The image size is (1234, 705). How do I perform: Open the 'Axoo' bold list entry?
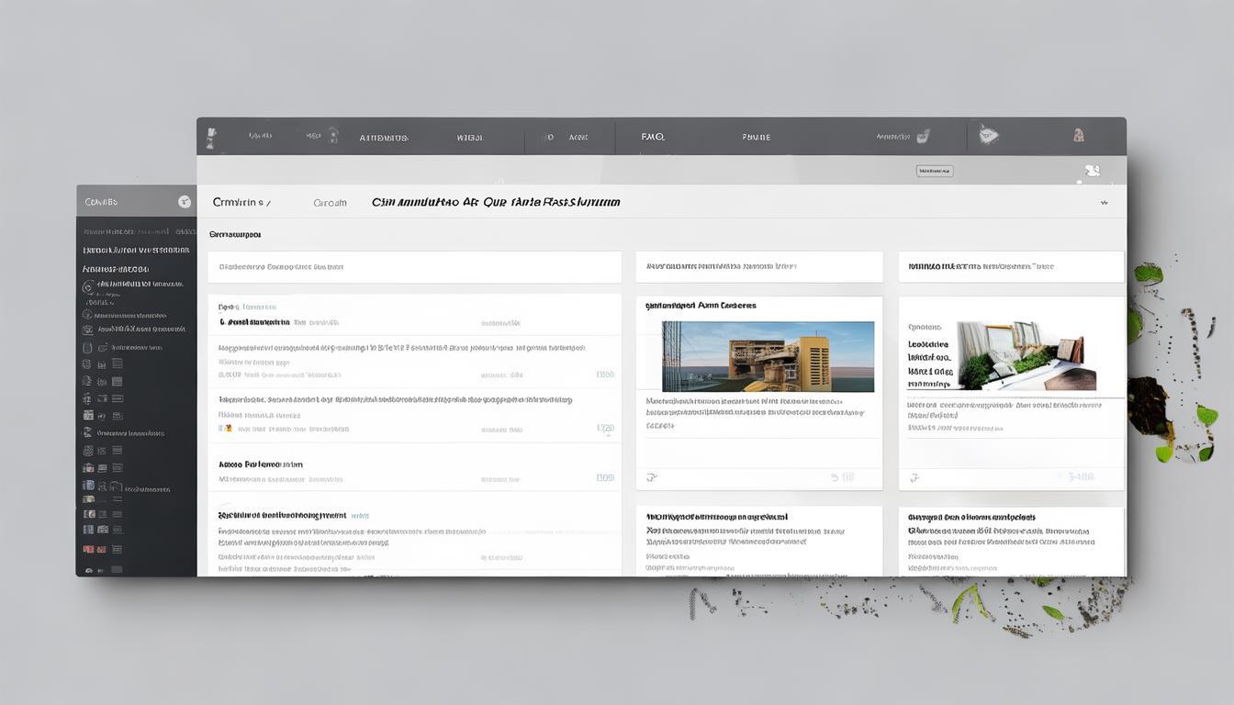pos(261,464)
